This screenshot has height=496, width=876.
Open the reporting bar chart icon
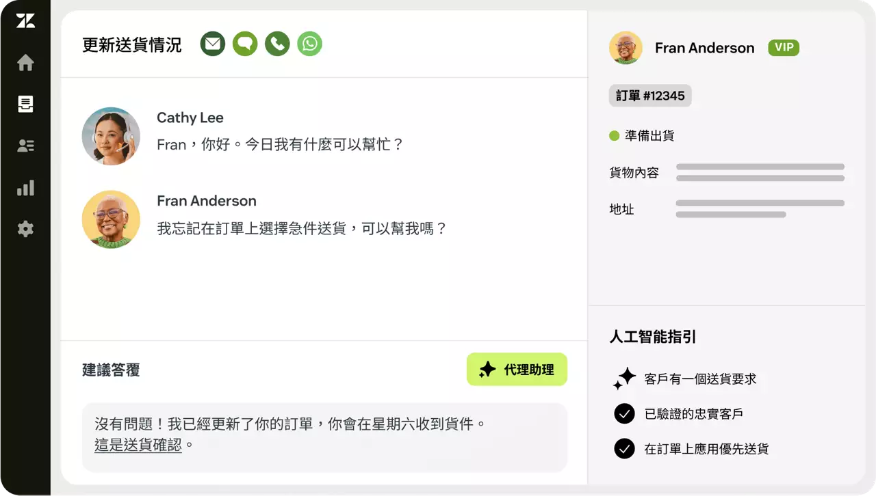point(25,188)
